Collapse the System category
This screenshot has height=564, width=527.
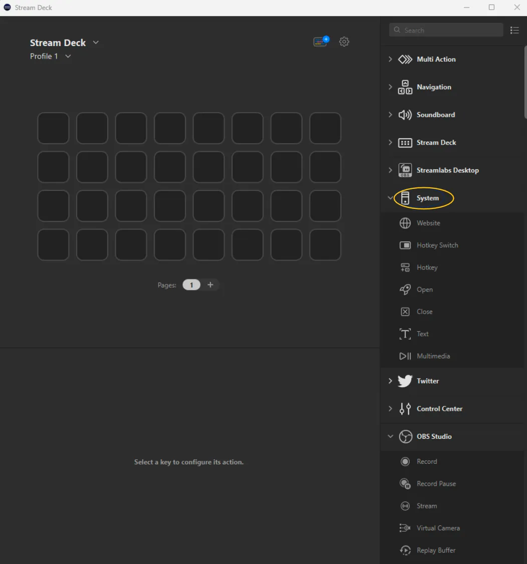click(390, 197)
